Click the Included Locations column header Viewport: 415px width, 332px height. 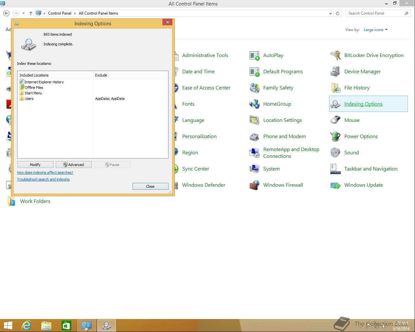(x=55, y=75)
